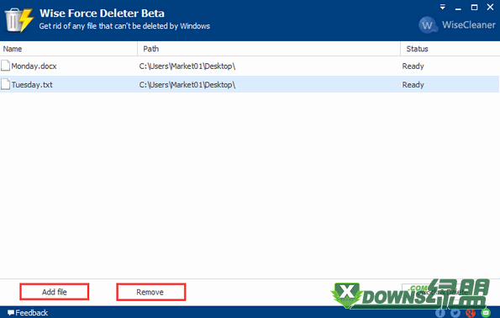
Task: Click the Ready status of Monday.docx
Action: click(413, 66)
